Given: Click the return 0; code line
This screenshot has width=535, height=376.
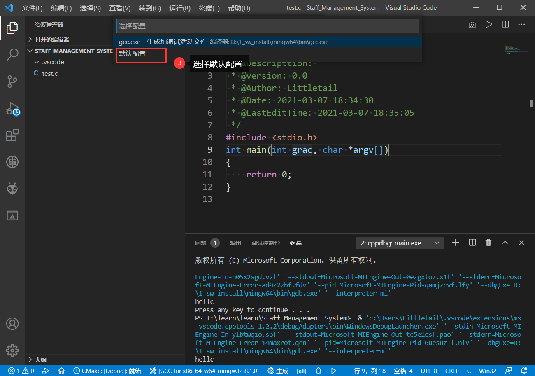Looking at the screenshot, I should pos(269,175).
